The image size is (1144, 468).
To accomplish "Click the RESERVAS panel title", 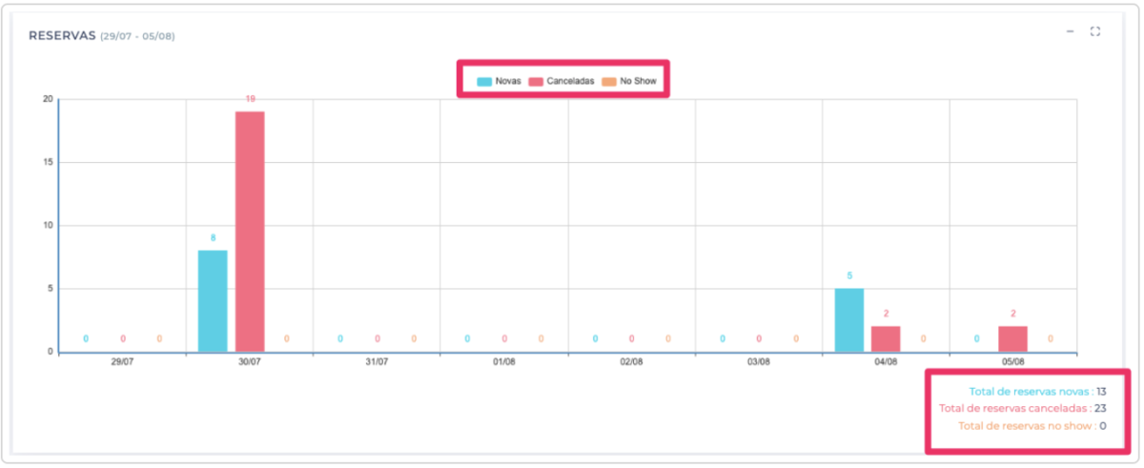I will coord(62,35).
